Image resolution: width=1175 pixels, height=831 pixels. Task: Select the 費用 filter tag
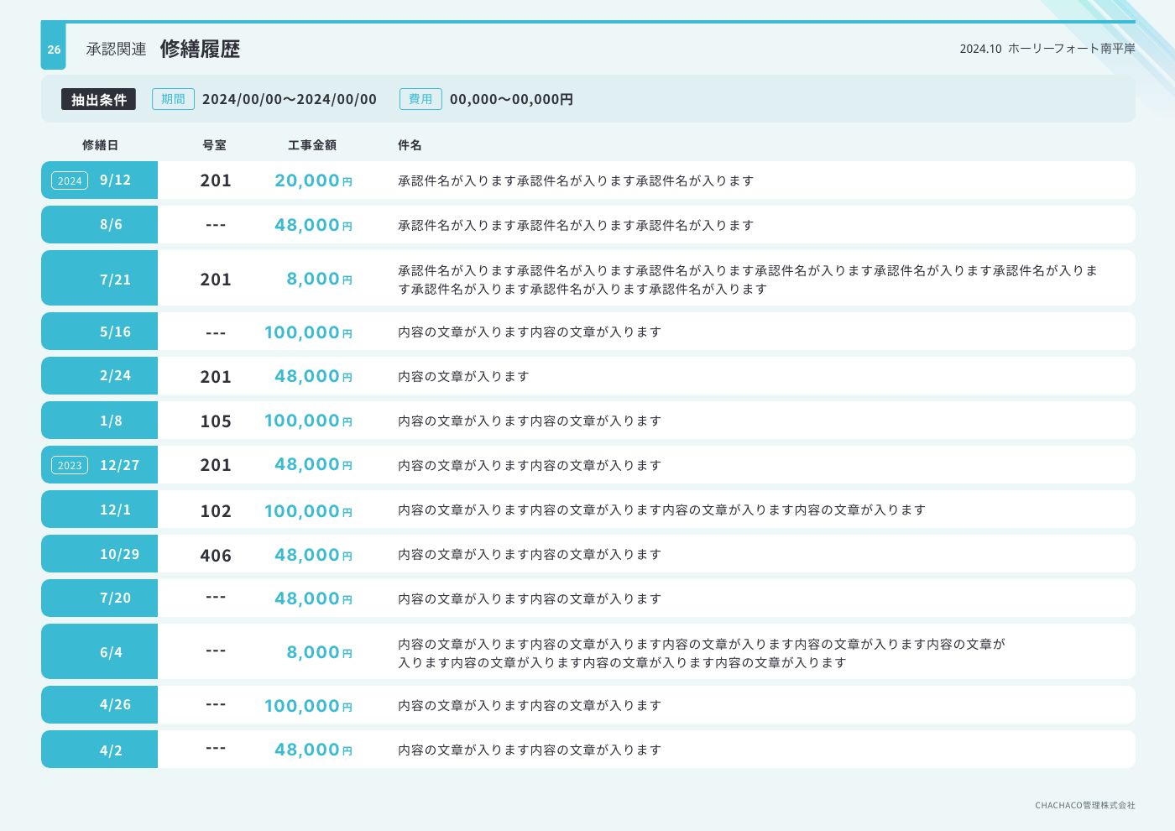click(420, 99)
